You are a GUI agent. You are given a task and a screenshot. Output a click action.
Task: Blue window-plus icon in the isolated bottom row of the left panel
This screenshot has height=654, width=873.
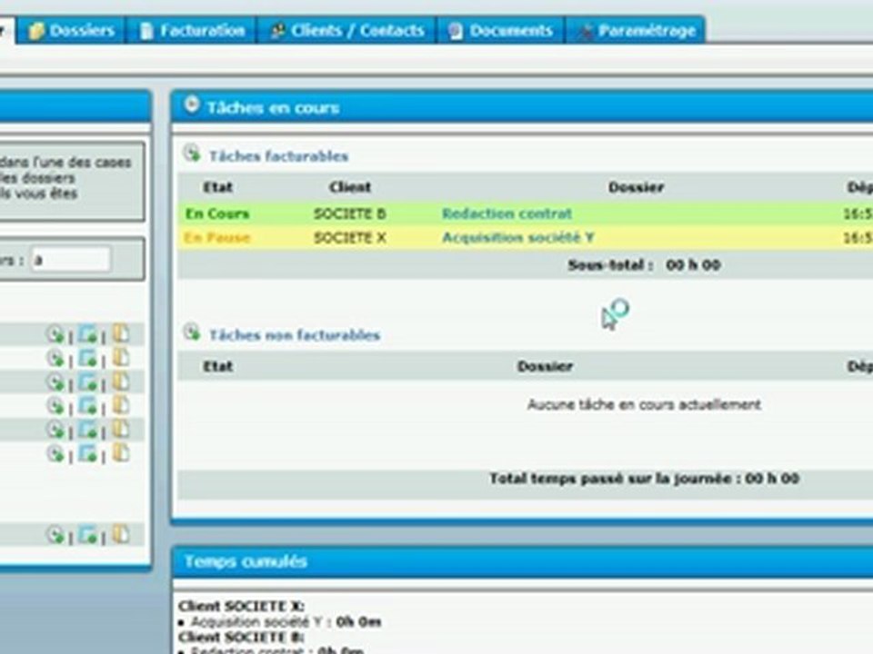click(87, 534)
